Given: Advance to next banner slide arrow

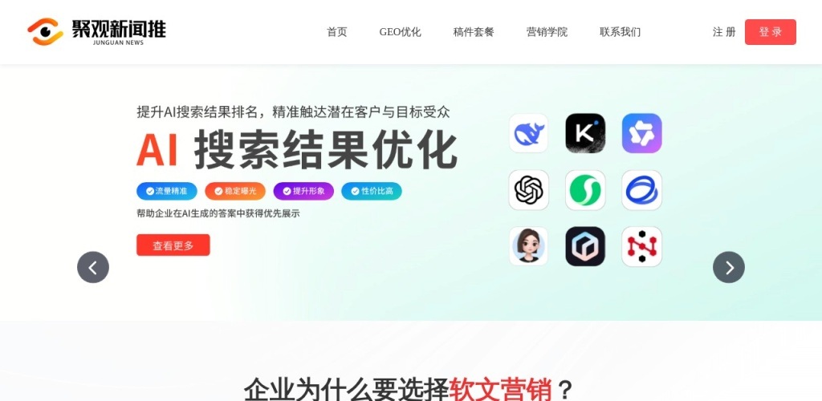Looking at the screenshot, I should (729, 268).
